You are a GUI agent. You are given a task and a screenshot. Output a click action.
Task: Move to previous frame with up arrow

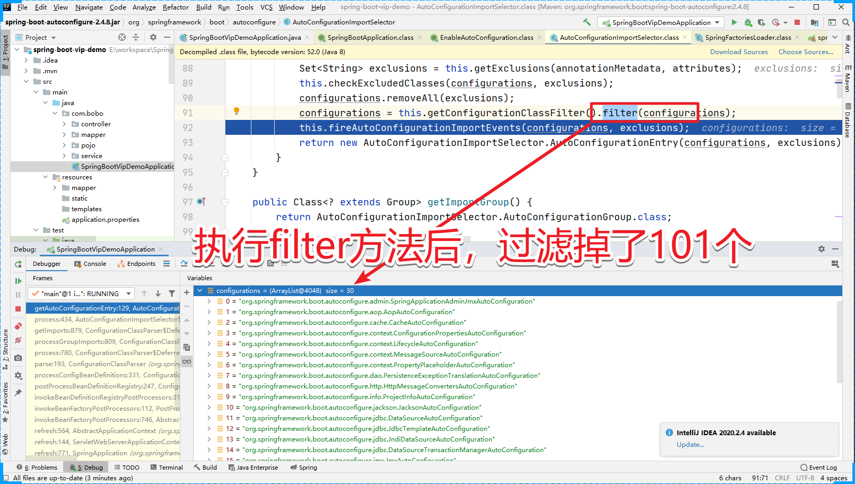tap(144, 293)
